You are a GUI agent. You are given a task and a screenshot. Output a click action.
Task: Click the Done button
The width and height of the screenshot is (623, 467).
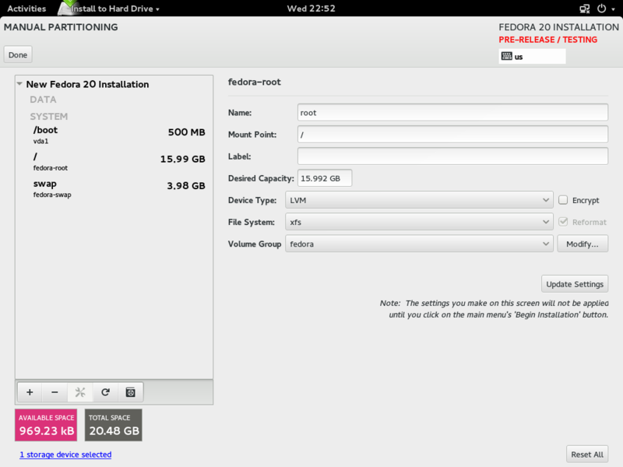[x=18, y=54]
